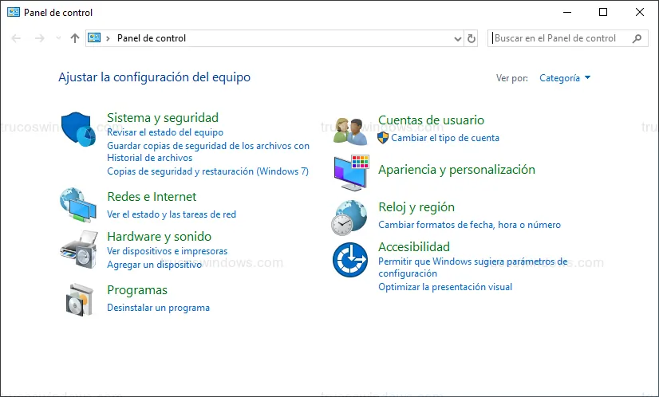
Task: Open the Ver por Categoría dropdown
Action: [565, 78]
